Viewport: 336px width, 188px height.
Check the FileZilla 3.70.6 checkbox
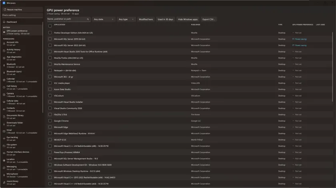point(50,114)
